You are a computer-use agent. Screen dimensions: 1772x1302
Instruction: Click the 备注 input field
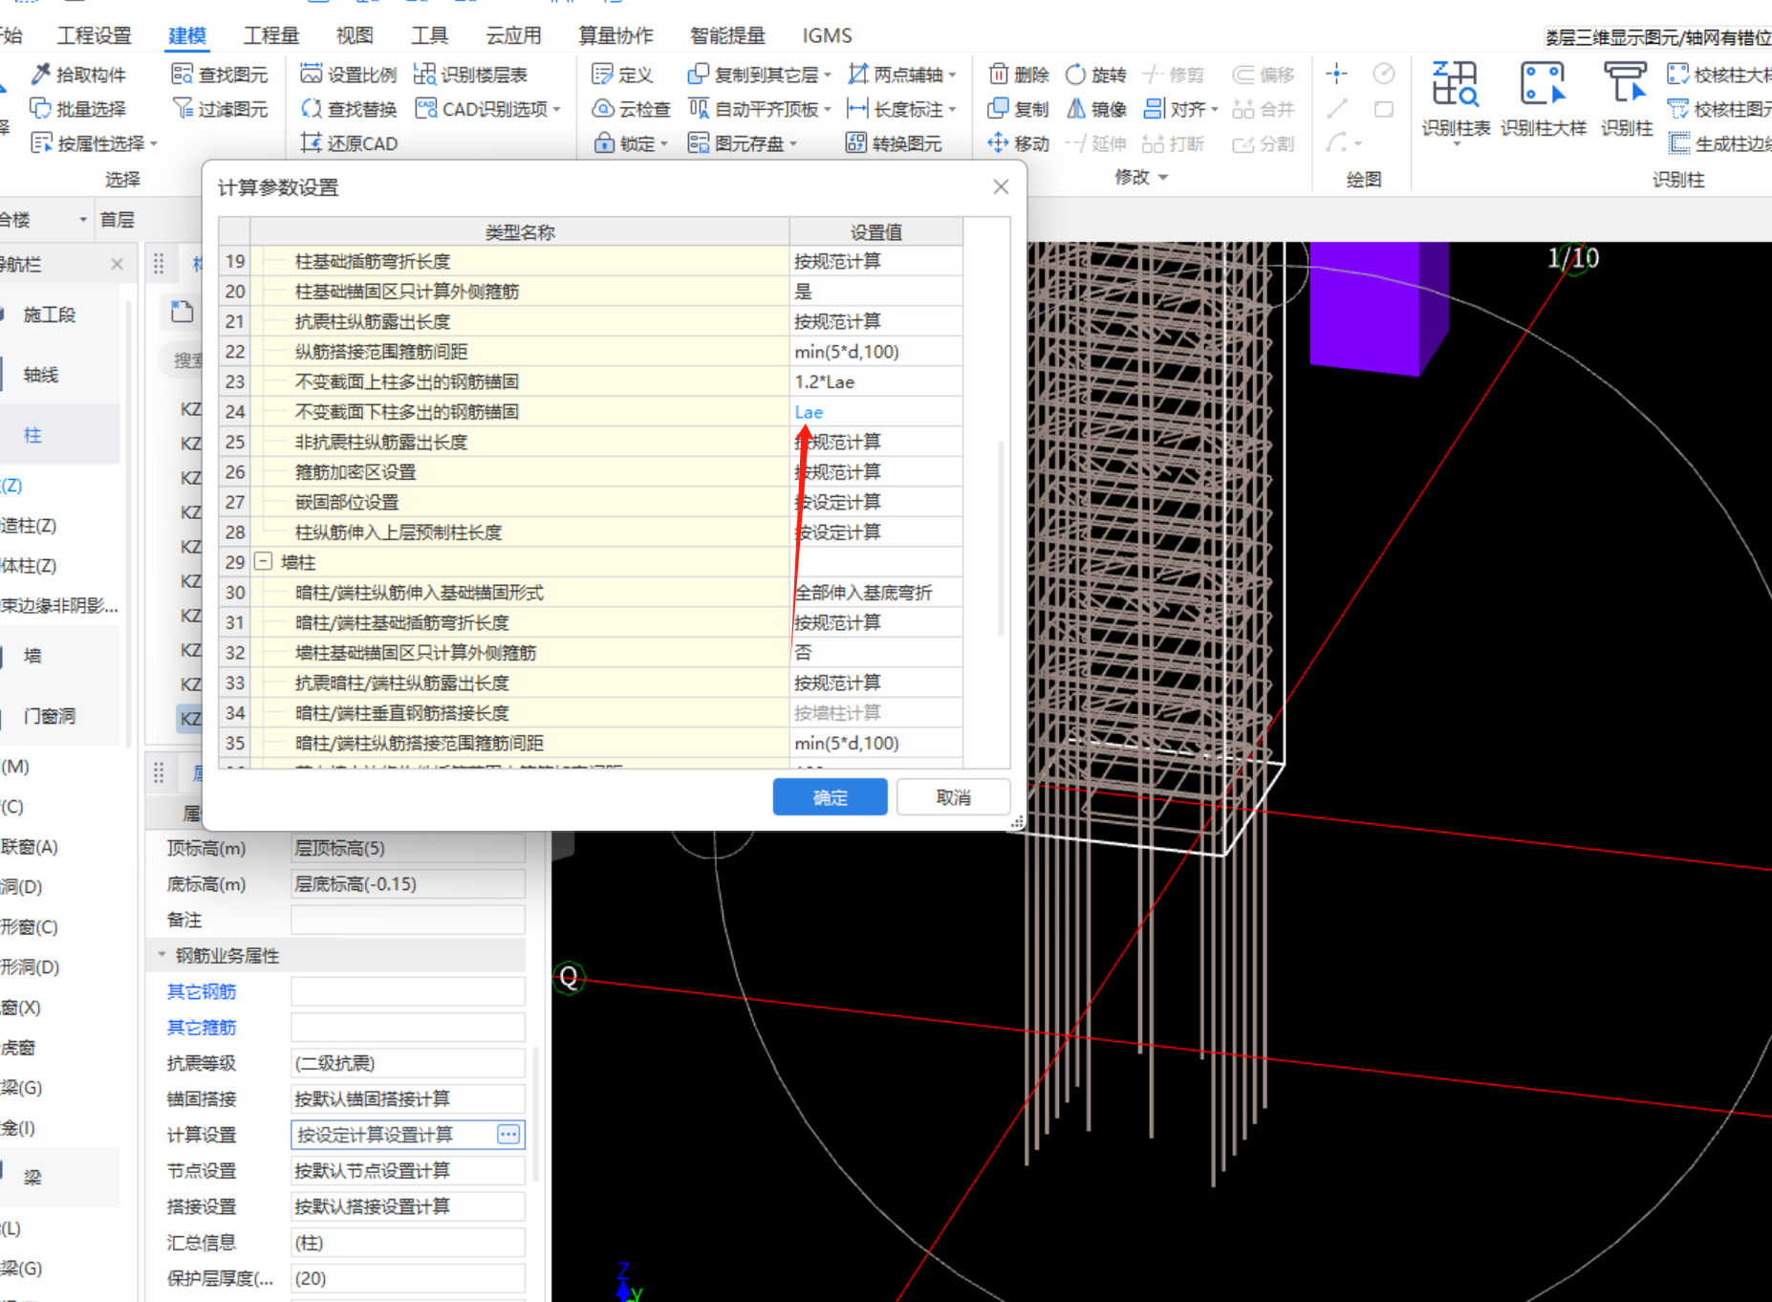[x=408, y=920]
